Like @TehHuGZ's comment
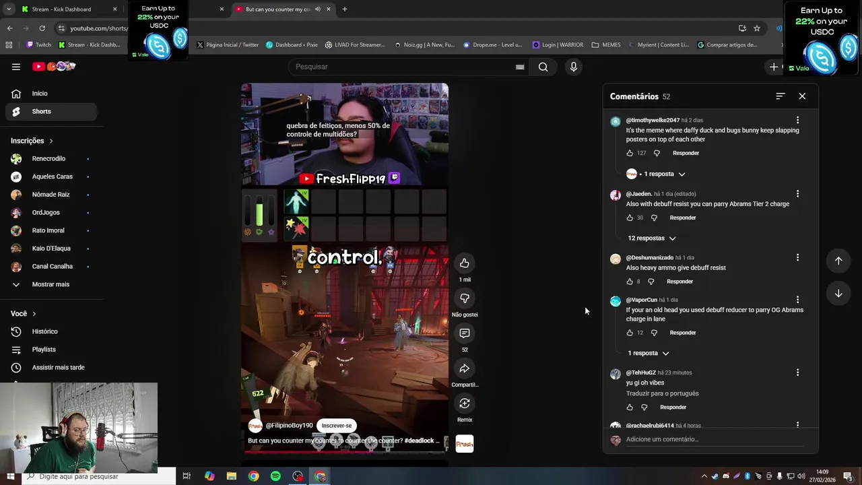The width and height of the screenshot is (862, 485). click(630, 408)
